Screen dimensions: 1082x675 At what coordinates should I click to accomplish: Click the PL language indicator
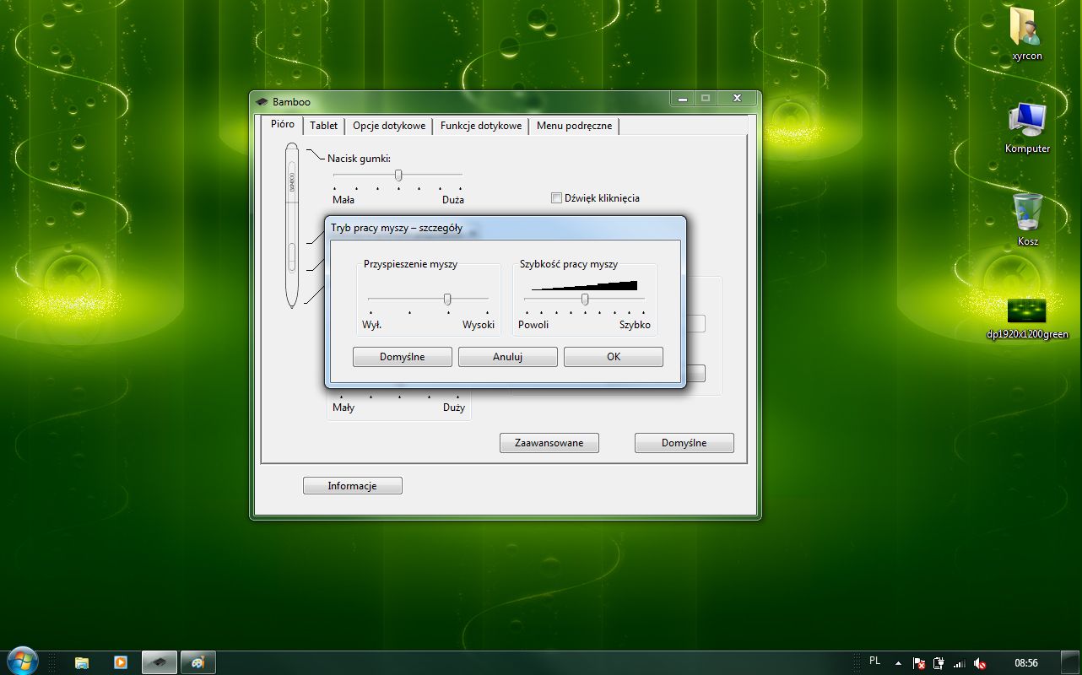click(x=874, y=661)
